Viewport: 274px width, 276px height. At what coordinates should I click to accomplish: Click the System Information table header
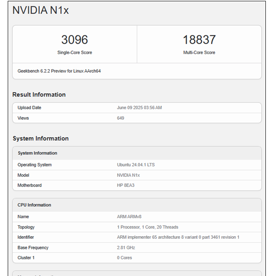37,153
